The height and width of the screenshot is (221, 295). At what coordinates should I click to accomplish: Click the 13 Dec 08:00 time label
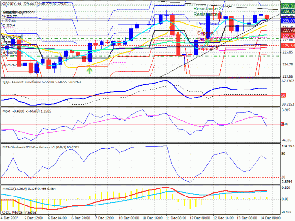[247, 218]
